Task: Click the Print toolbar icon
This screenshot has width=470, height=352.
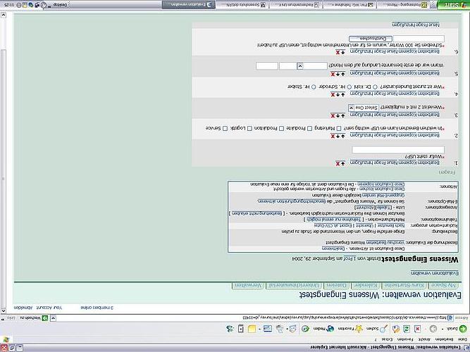Action: [x=279, y=329]
